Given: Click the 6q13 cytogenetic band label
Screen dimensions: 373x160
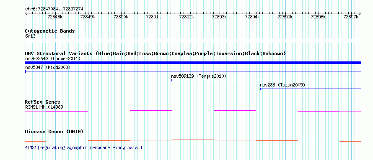Looking at the screenshot, I should click(30, 36).
